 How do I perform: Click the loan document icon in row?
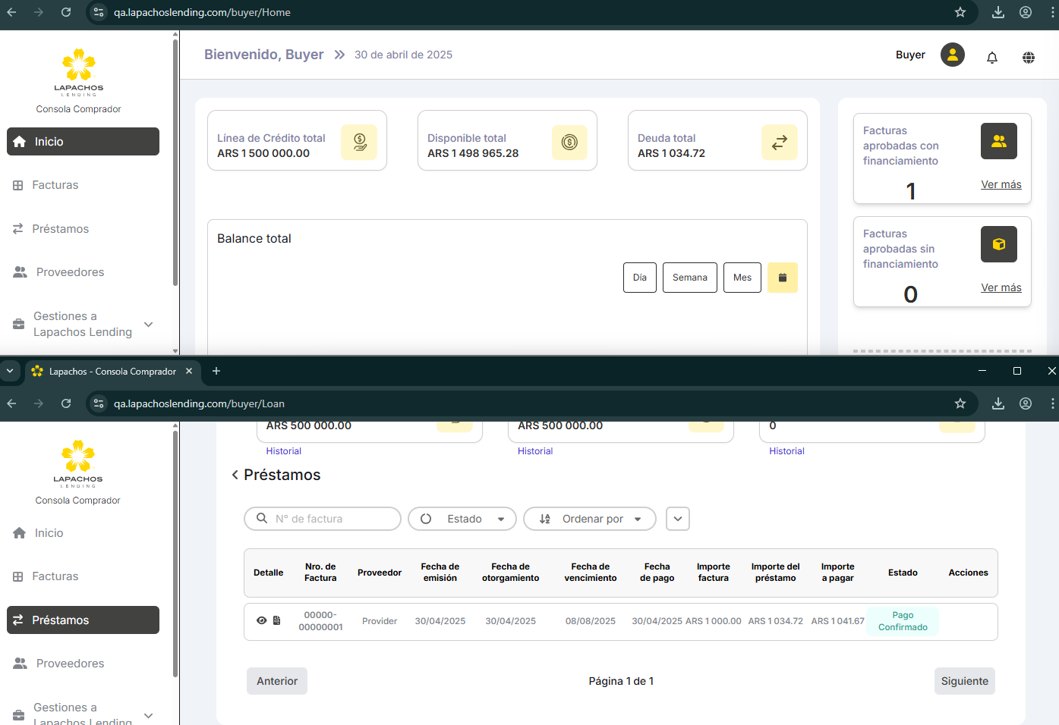(277, 620)
